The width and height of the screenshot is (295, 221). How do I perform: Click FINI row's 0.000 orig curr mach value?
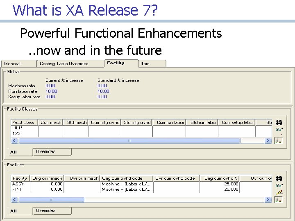pos(57,189)
